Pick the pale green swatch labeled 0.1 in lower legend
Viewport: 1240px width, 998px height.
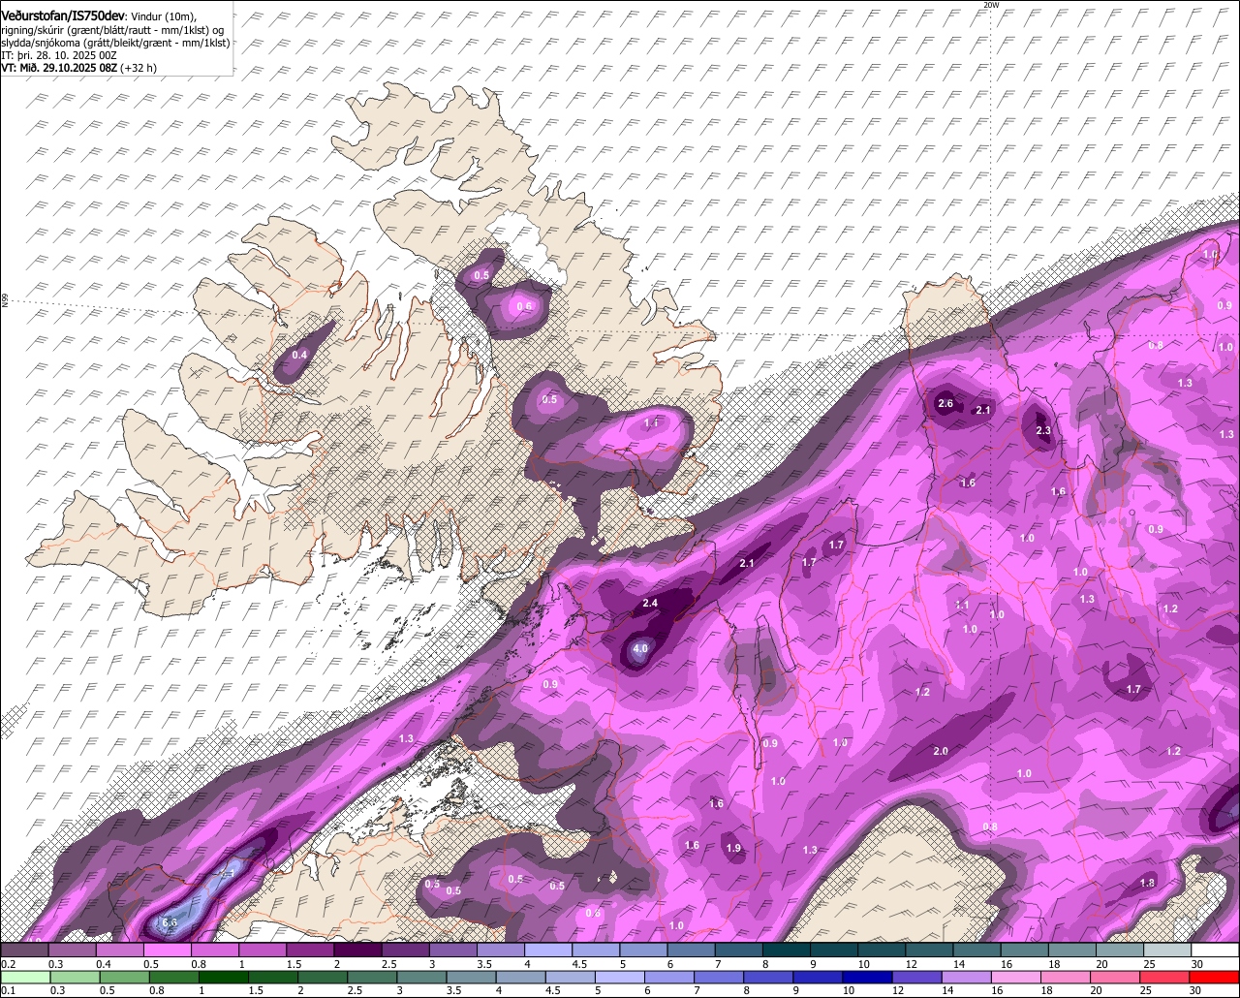(24, 978)
